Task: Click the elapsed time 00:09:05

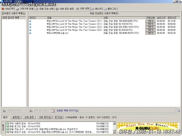Action: (171, 27)
